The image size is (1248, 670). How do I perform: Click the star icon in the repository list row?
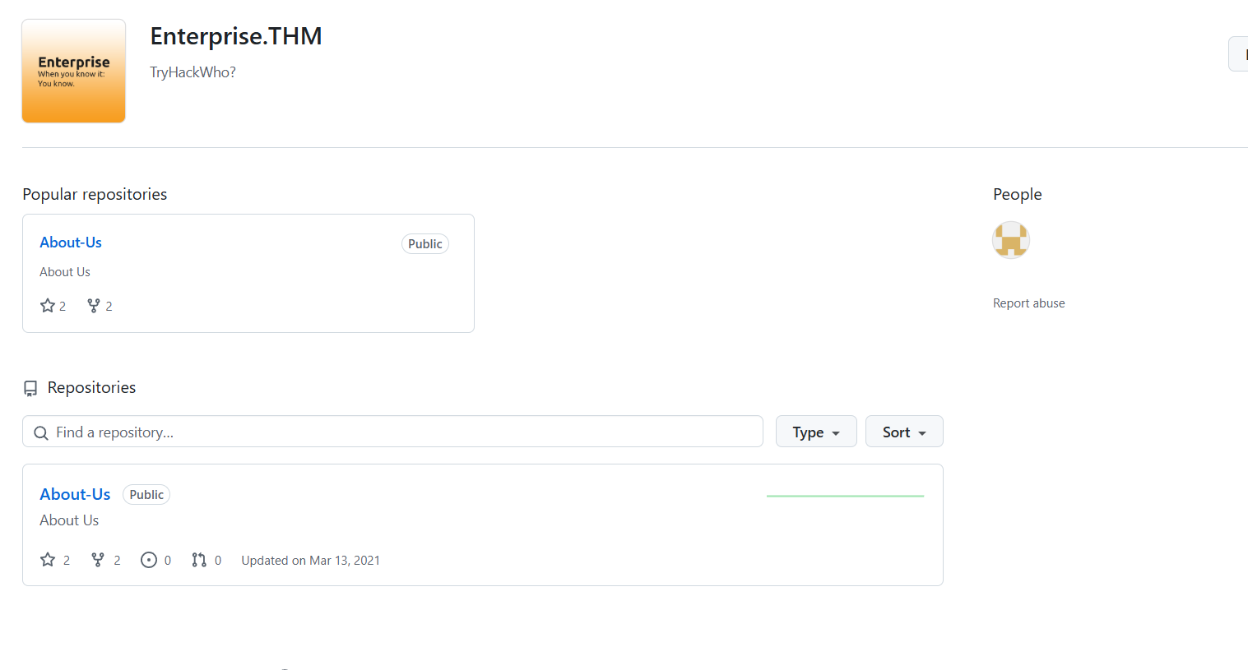click(48, 560)
